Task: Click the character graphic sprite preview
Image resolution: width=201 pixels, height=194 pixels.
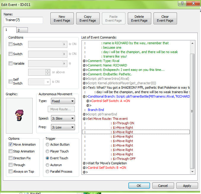Action: [x=19, y=116]
